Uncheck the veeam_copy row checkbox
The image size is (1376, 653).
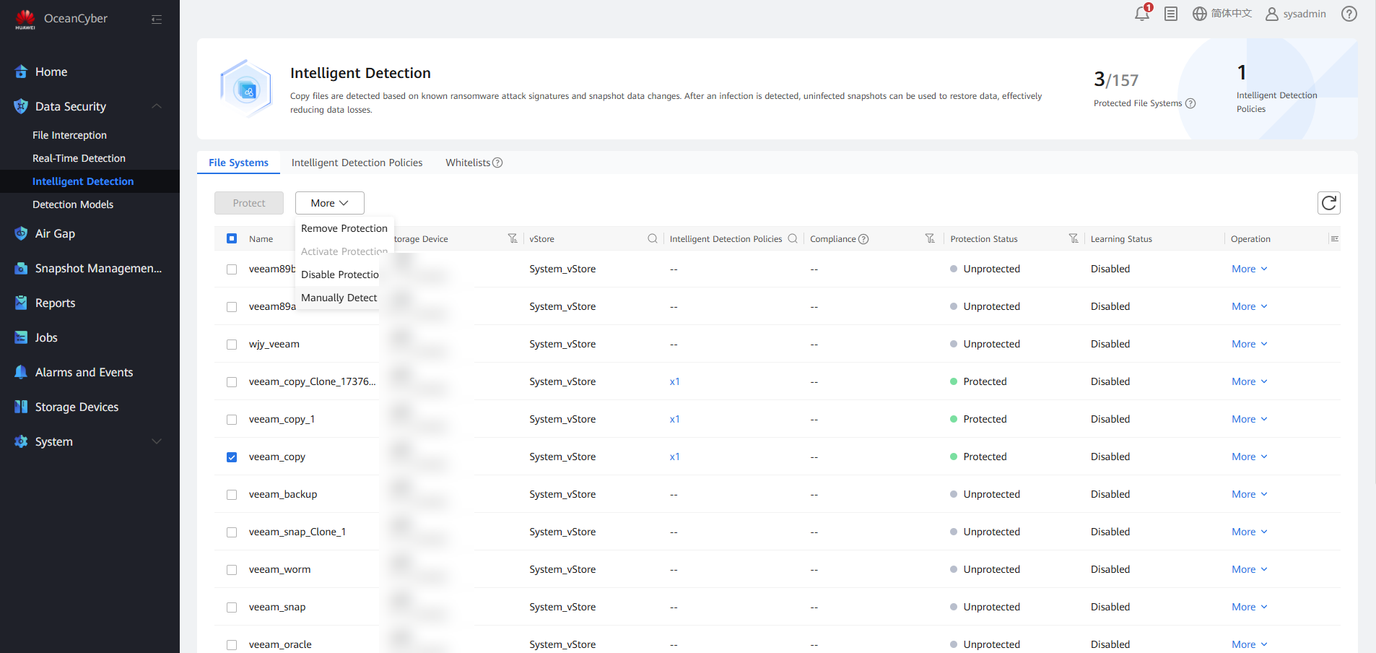click(x=232, y=457)
